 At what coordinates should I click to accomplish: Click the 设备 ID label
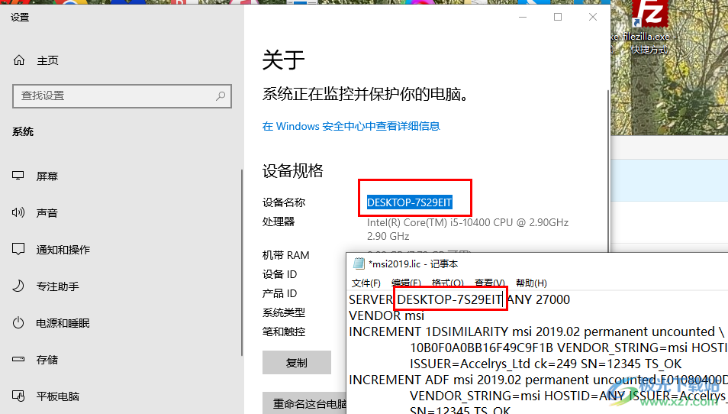(279, 274)
